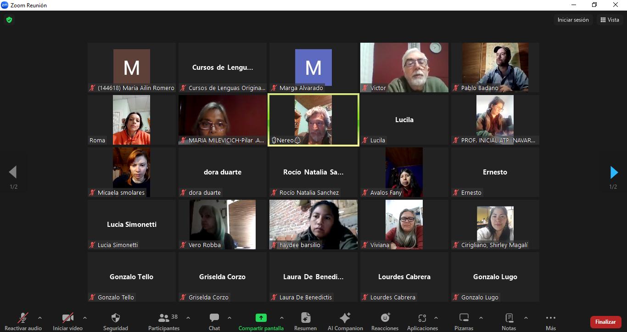Select Nereo's highlighted video tile
Image resolution: width=627 pixels, height=332 pixels.
(x=313, y=120)
